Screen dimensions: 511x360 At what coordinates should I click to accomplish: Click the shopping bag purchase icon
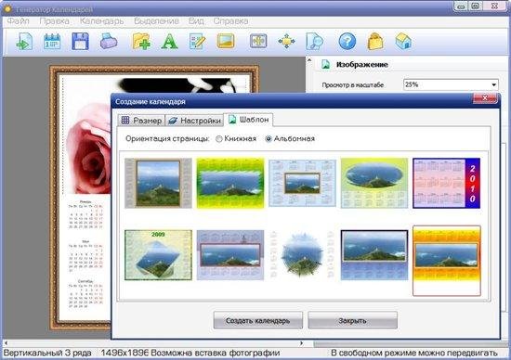[375, 42]
